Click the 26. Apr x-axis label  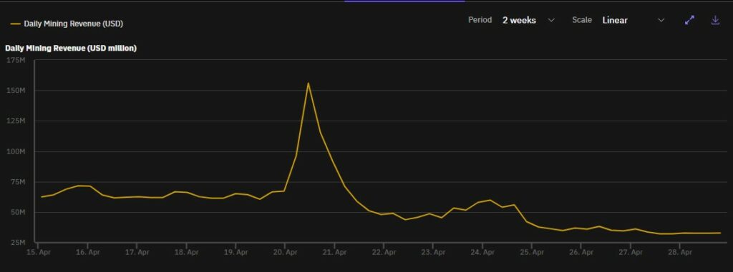[581, 253]
